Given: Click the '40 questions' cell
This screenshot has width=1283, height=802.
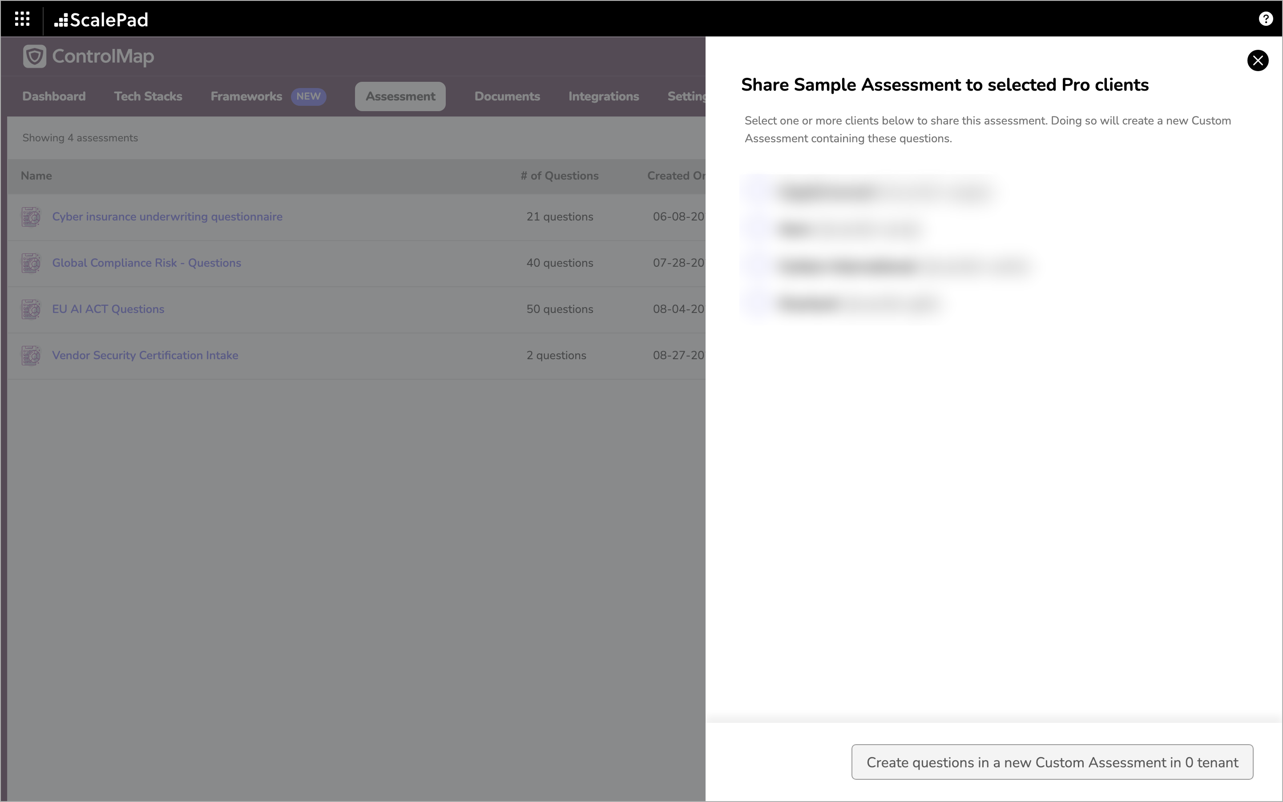Looking at the screenshot, I should (x=560, y=263).
